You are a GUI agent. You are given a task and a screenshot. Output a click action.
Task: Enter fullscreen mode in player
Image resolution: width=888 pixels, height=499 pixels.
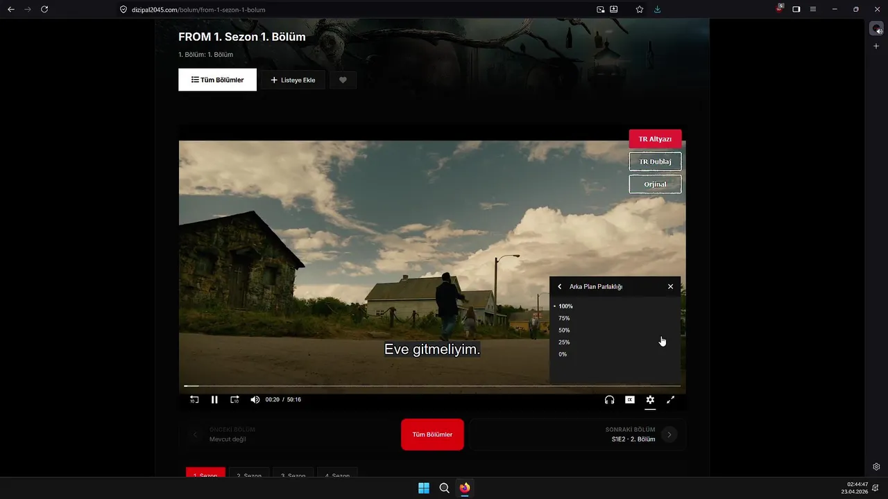pyautogui.click(x=671, y=400)
